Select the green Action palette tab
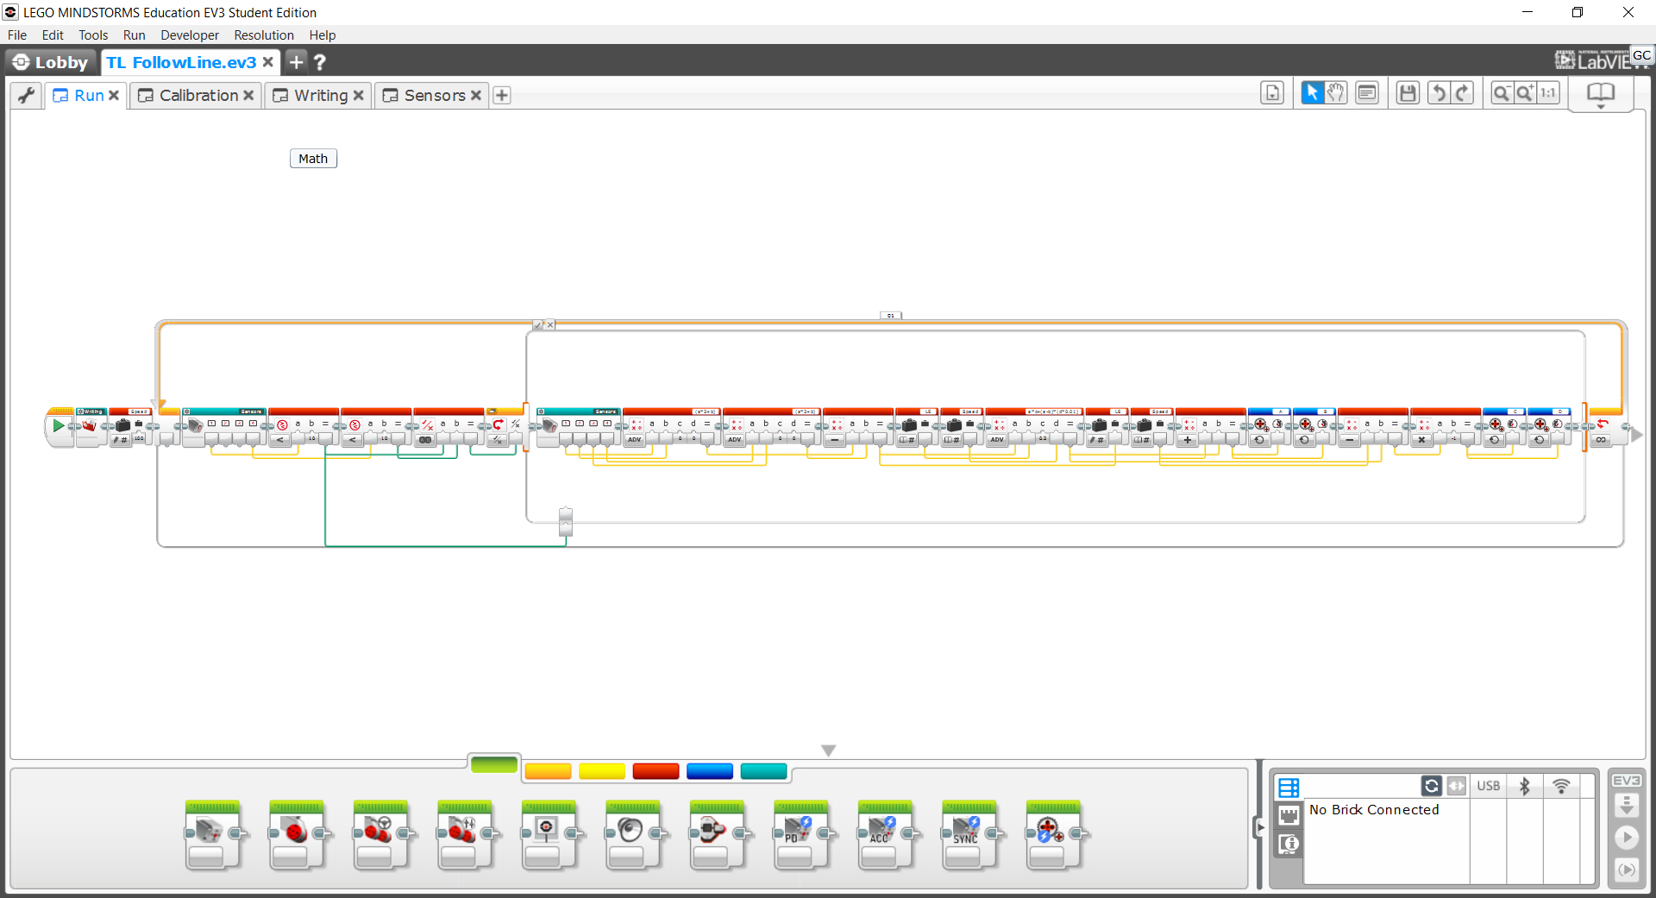The image size is (1656, 898). tap(494, 765)
